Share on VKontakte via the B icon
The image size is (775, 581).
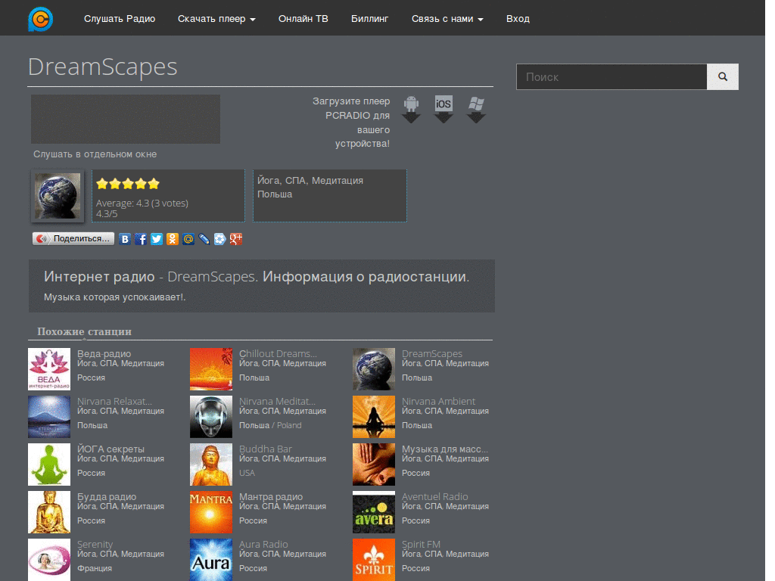[125, 239]
